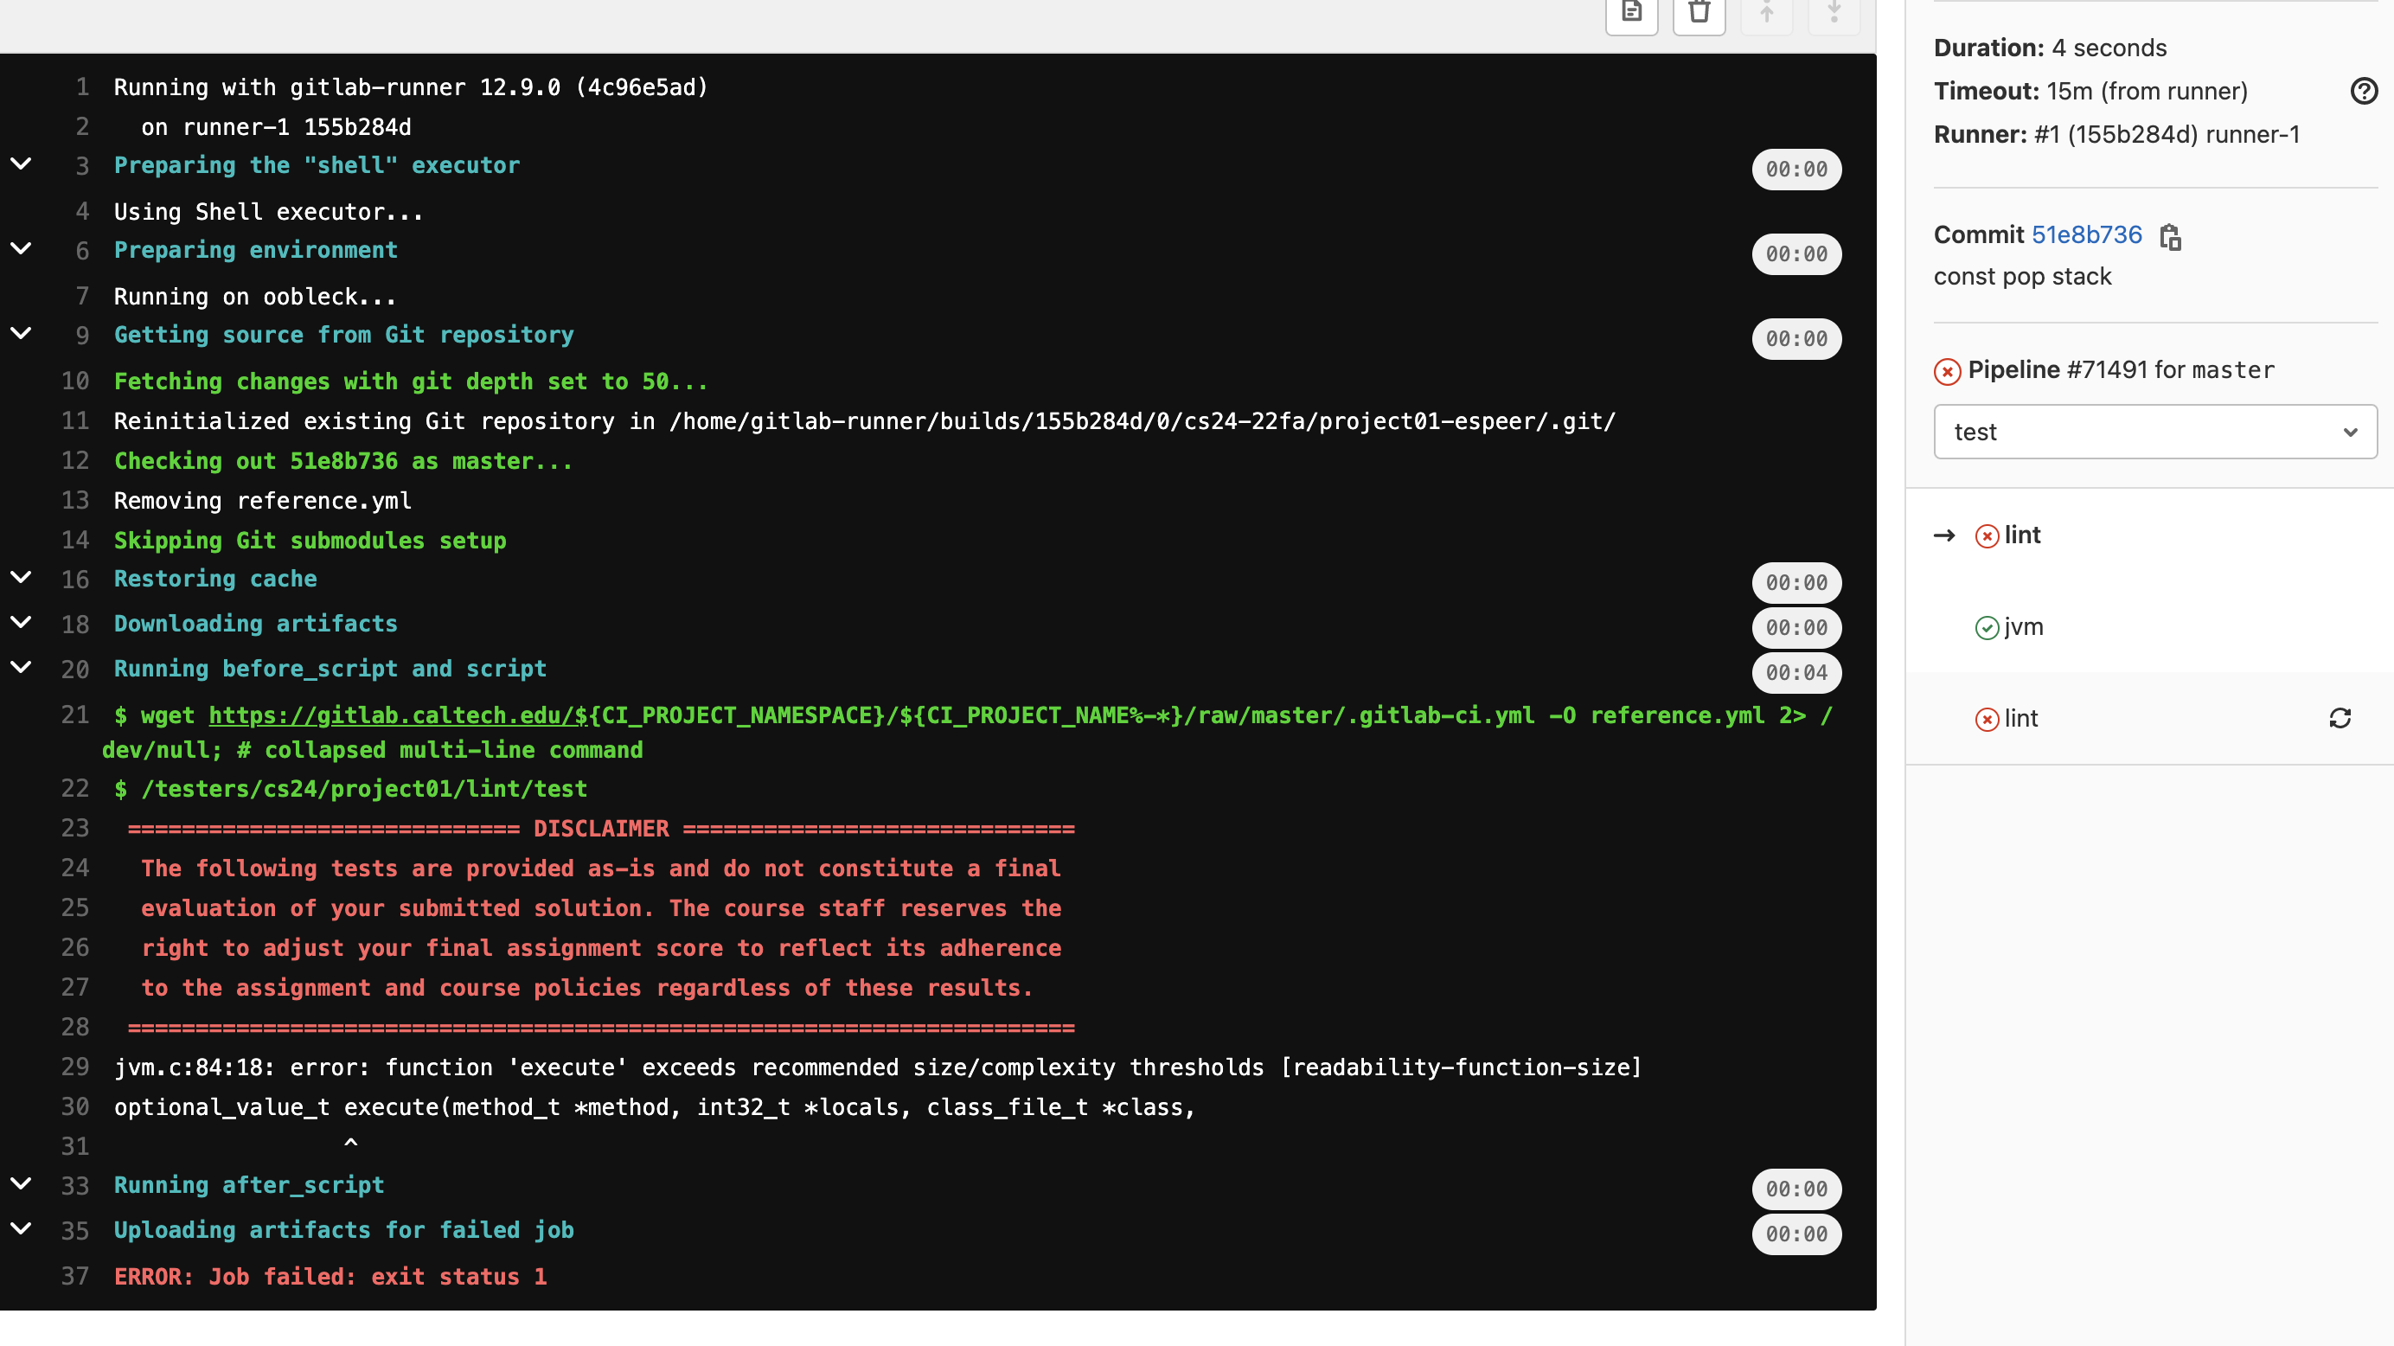Screen dimensions: 2394x1346
Task: Collapse 'Restoring cache' section
Action: point(21,577)
